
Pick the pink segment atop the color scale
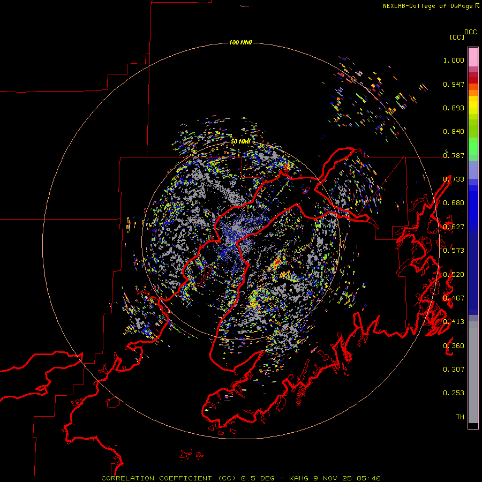point(473,57)
